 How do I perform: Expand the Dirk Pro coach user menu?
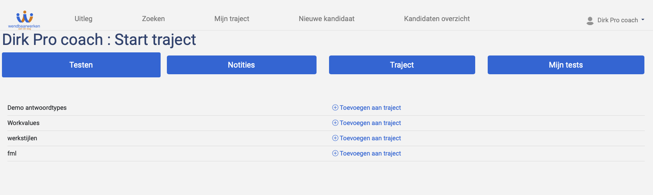pyautogui.click(x=615, y=20)
